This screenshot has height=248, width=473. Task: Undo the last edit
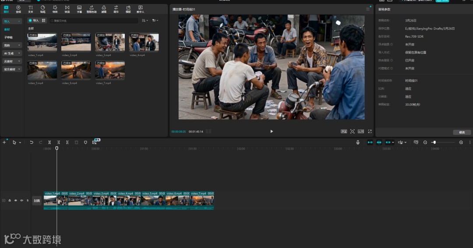[x=32, y=142]
